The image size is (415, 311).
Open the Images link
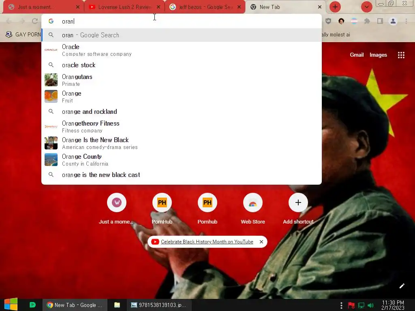[x=378, y=55]
